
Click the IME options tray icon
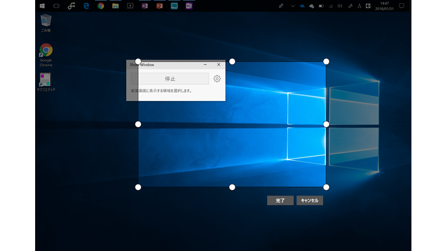click(368, 6)
